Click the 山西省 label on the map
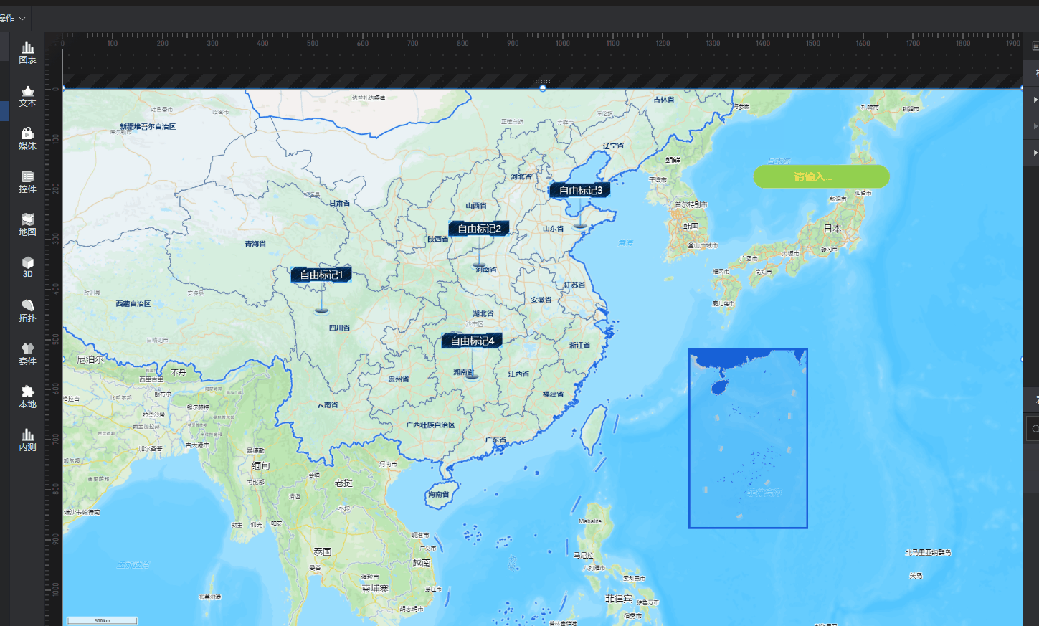1039x626 pixels. coord(476,206)
